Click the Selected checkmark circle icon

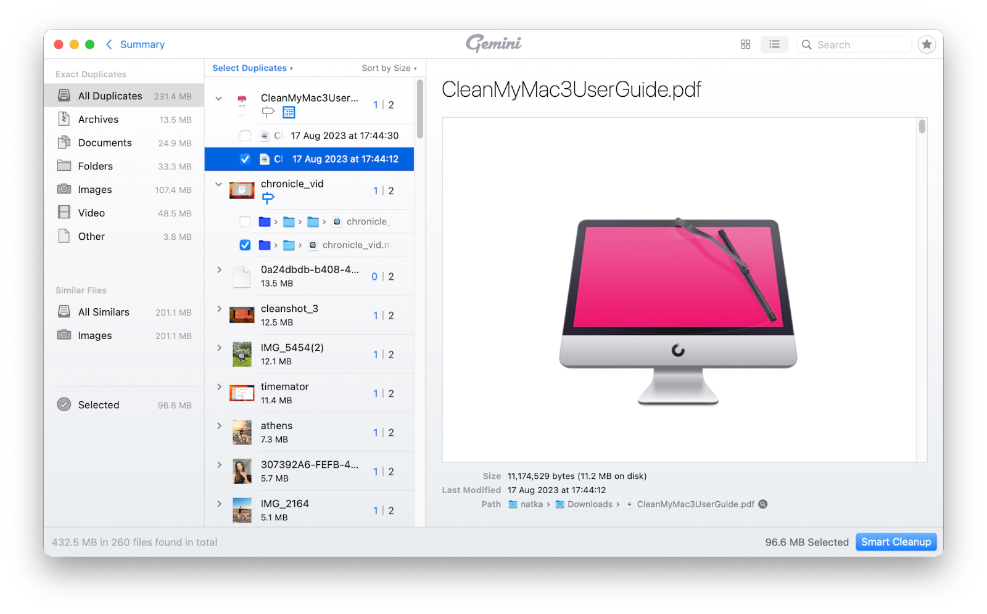tap(64, 404)
